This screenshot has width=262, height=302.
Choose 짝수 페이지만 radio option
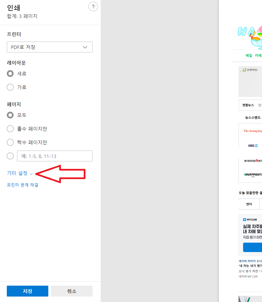10,142
